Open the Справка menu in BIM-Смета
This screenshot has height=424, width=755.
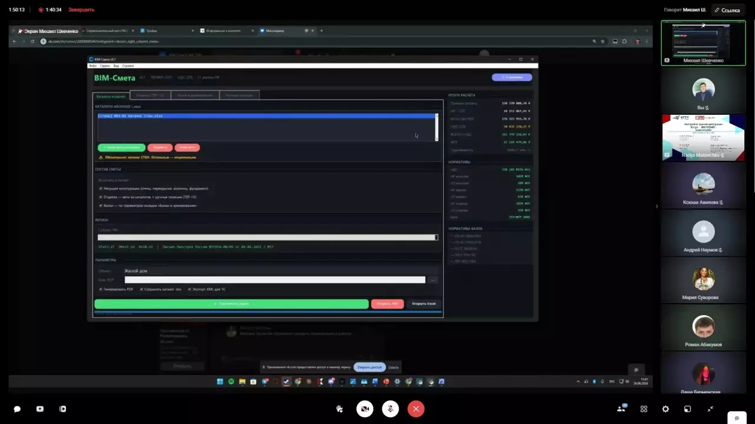[128, 65]
